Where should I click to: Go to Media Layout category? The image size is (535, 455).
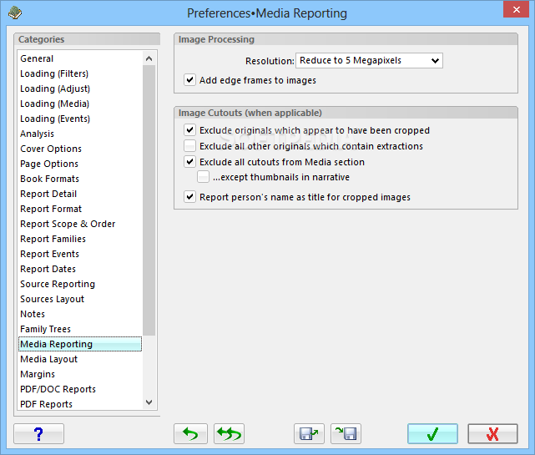80,359
